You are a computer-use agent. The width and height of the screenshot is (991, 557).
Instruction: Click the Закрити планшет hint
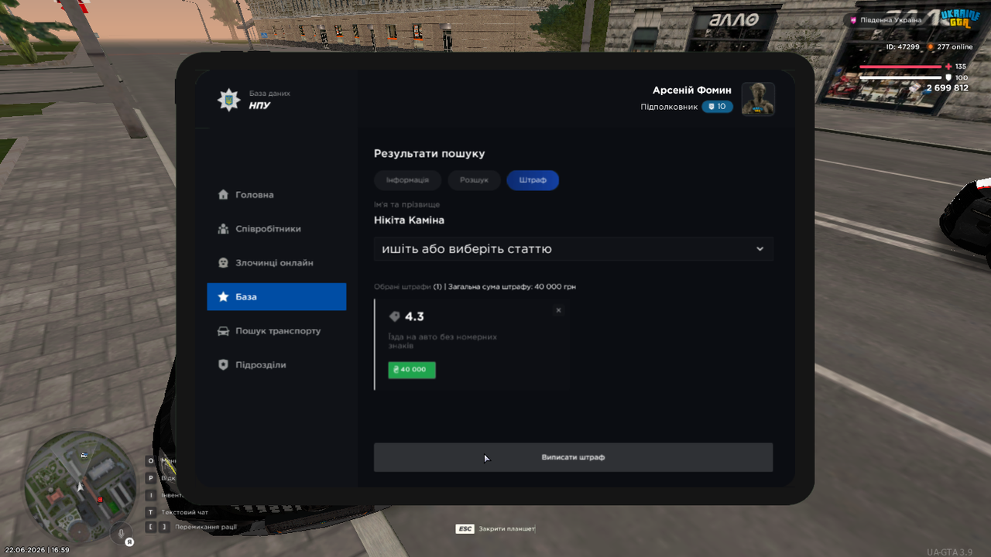pos(507,529)
